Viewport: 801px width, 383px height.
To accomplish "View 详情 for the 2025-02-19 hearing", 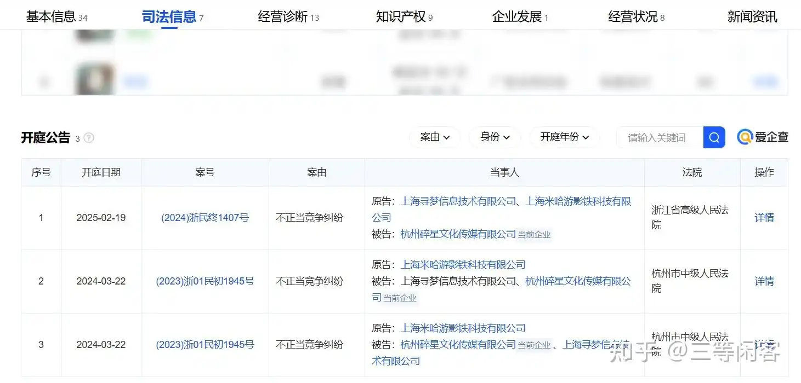I will click(x=764, y=218).
